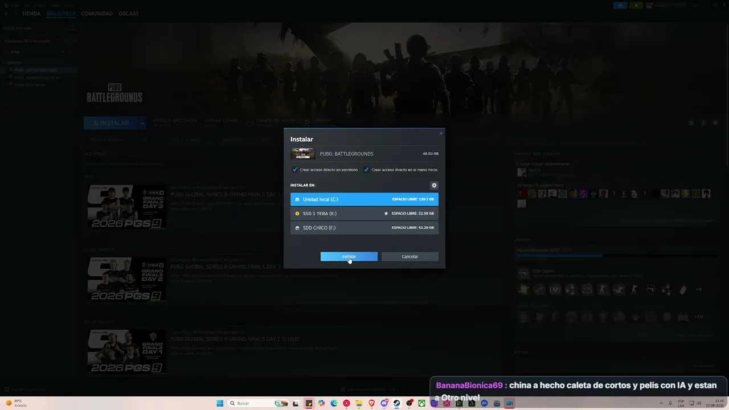Open Task View on taskbar

(296, 403)
